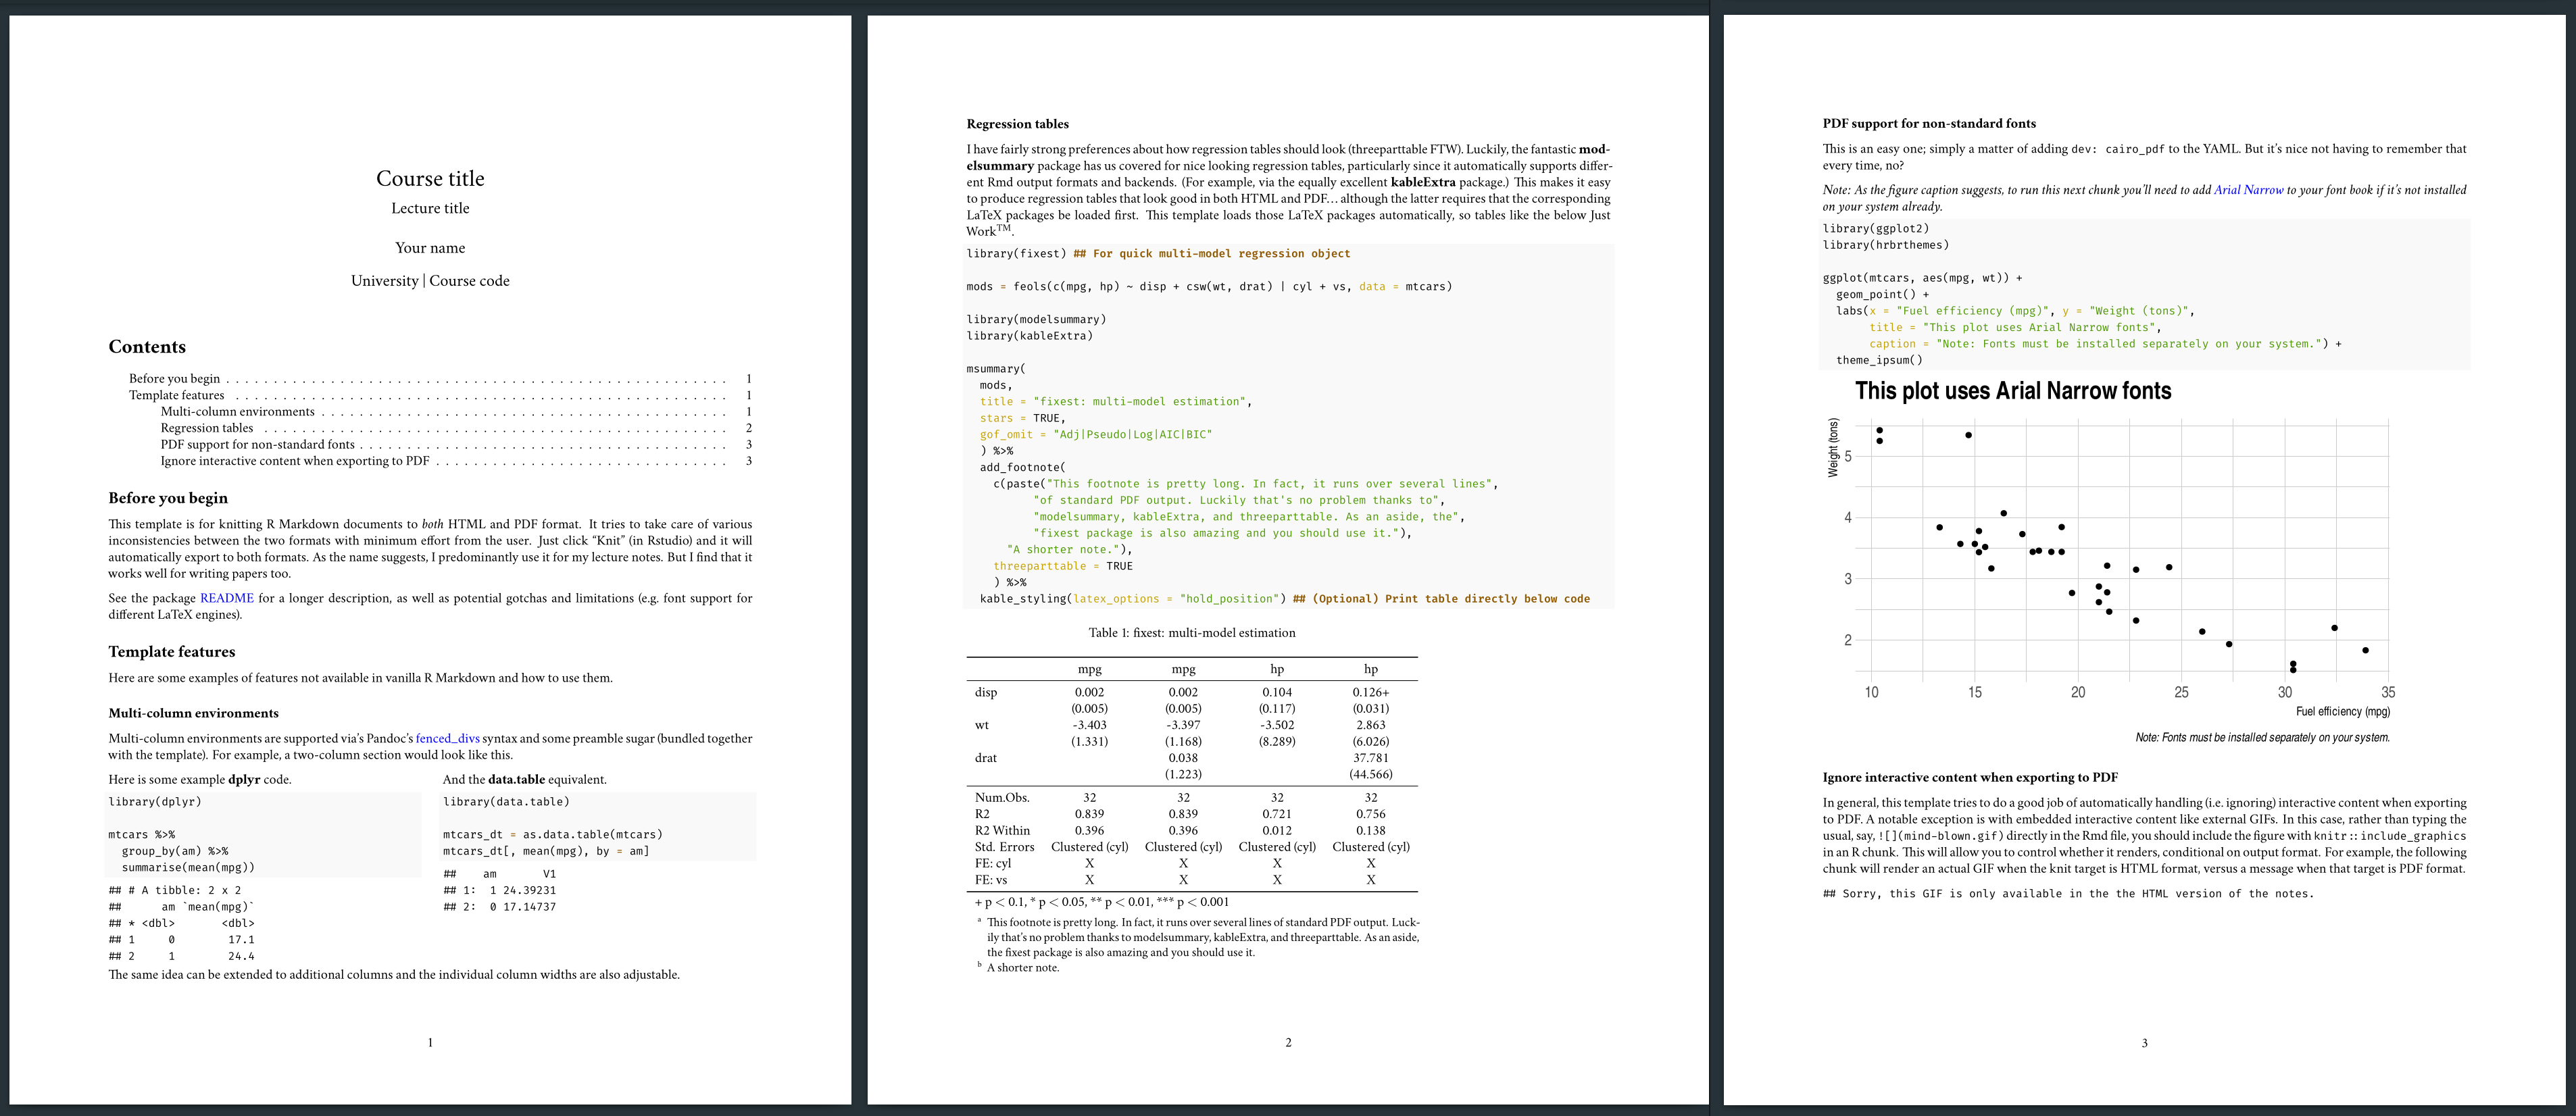Select 'Template features' in table of contents
Viewport: 2576px width, 1116px height.
point(176,395)
